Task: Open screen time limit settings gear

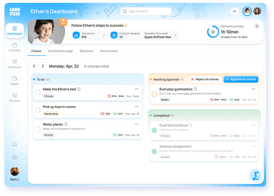Action: [x=257, y=26]
